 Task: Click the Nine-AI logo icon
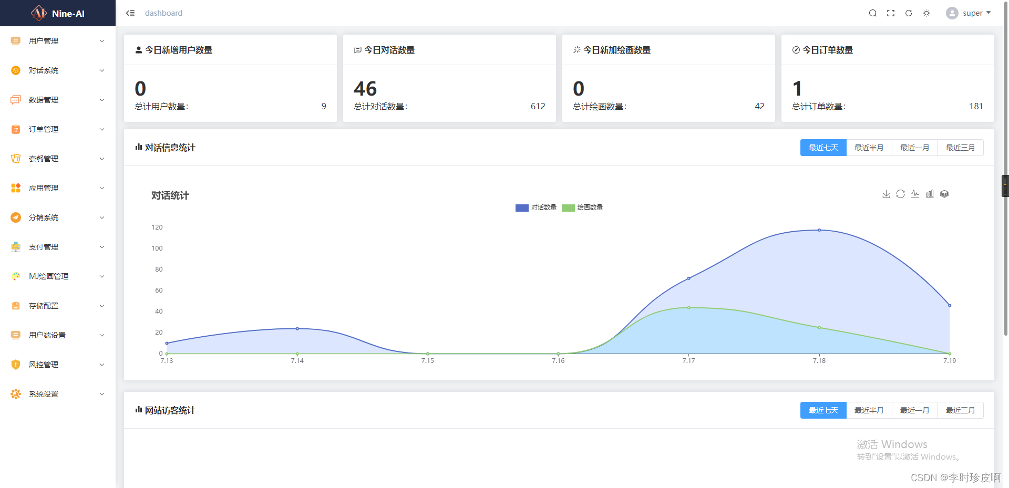coord(39,13)
